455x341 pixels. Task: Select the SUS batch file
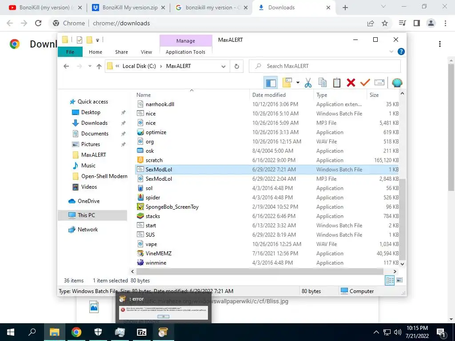[x=150, y=234]
